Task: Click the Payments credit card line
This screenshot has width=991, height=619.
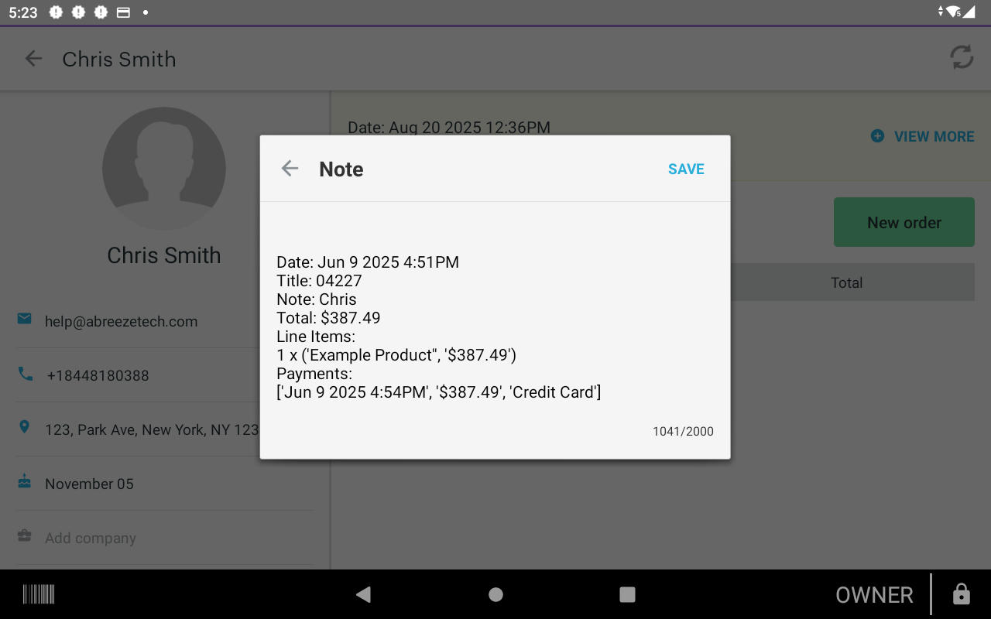Action: coord(439,392)
